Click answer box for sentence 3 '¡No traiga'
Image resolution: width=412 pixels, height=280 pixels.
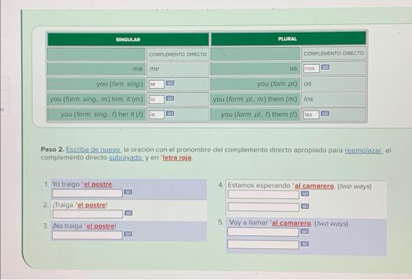click(x=87, y=235)
